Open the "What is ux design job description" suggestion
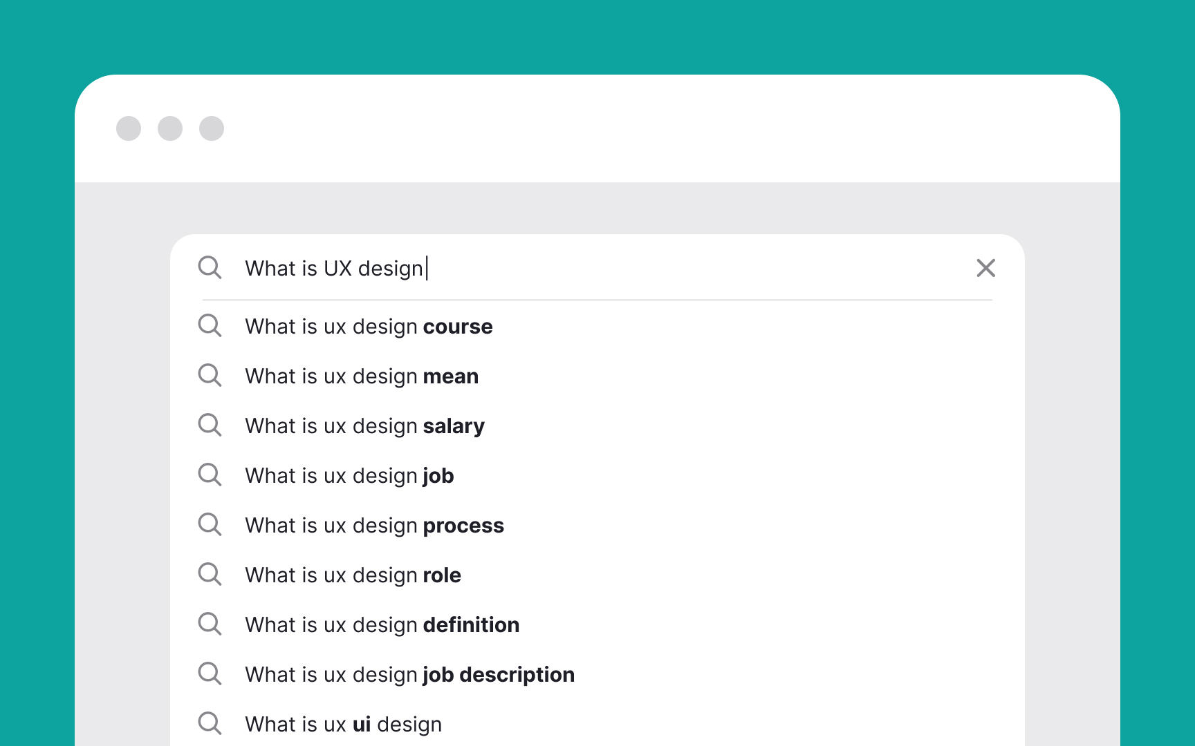The width and height of the screenshot is (1195, 746). (x=409, y=673)
